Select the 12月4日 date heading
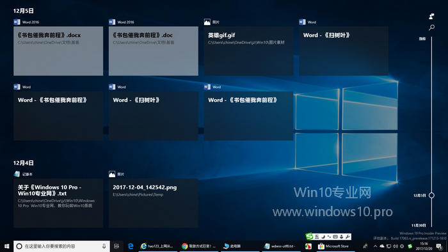Viewport: 448px width, 252px height. click(x=24, y=163)
